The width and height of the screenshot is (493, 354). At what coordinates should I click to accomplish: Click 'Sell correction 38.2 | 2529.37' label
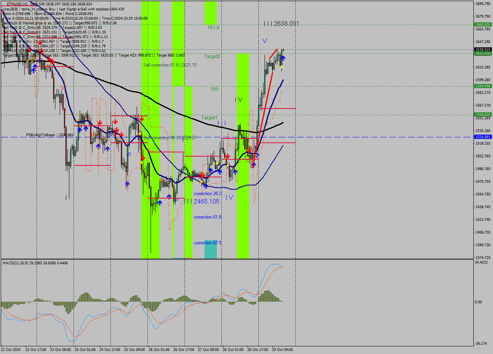[170, 137]
